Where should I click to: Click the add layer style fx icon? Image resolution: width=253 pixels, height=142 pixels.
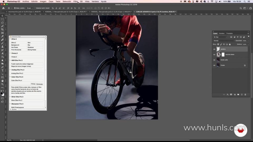pyautogui.click(x=227, y=94)
